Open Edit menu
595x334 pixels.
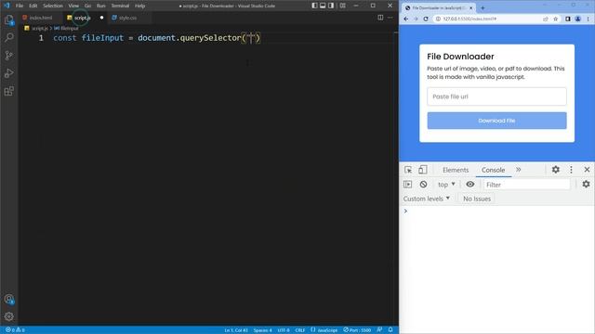click(33, 6)
